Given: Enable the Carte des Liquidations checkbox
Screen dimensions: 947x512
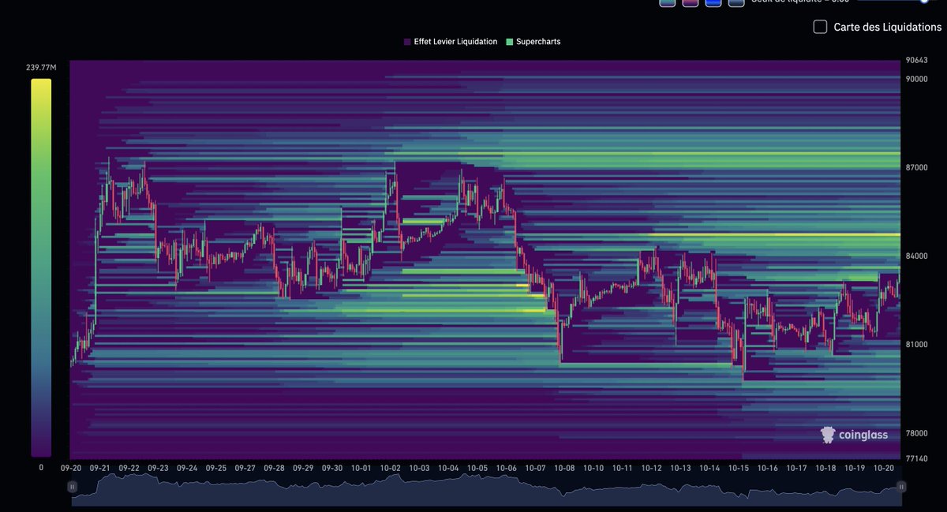Looking at the screenshot, I should point(820,27).
